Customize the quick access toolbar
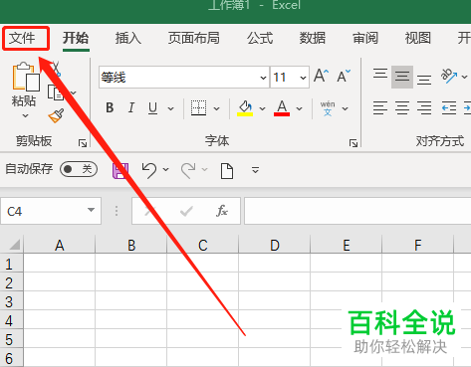 pyautogui.click(x=255, y=170)
